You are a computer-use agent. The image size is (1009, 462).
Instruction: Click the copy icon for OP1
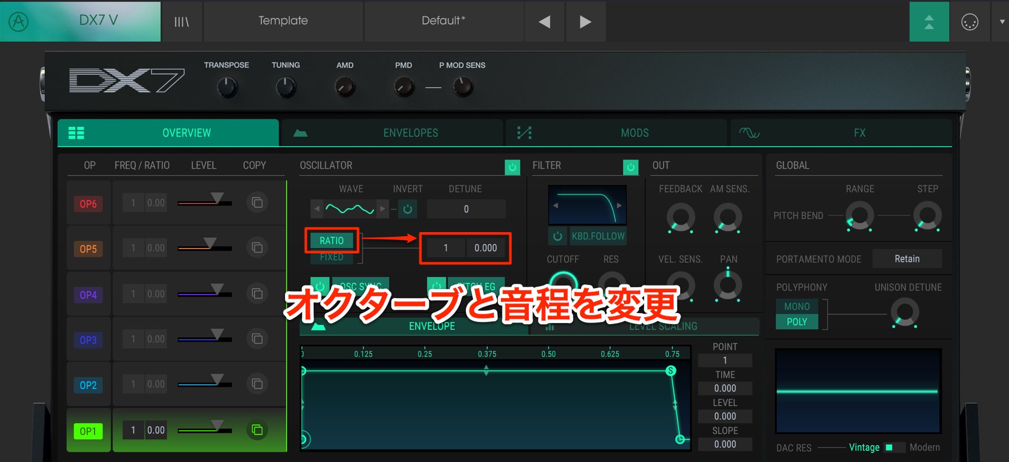click(258, 430)
